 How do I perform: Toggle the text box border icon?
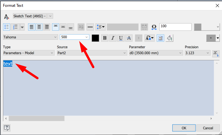pyautogui.click(x=160, y=38)
